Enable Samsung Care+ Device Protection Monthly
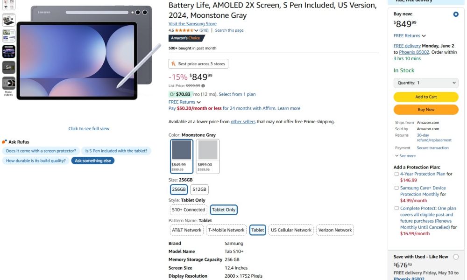 tap(396, 188)
